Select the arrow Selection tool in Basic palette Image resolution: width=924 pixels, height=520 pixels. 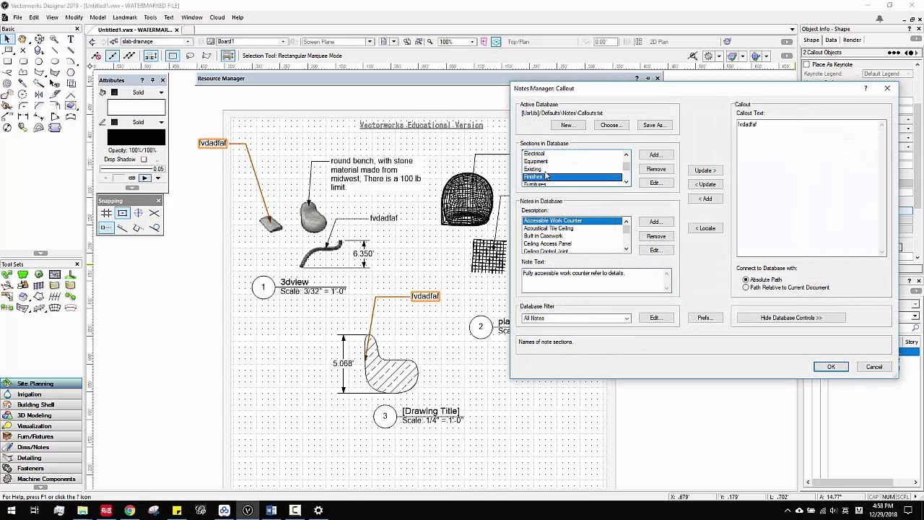7,39
